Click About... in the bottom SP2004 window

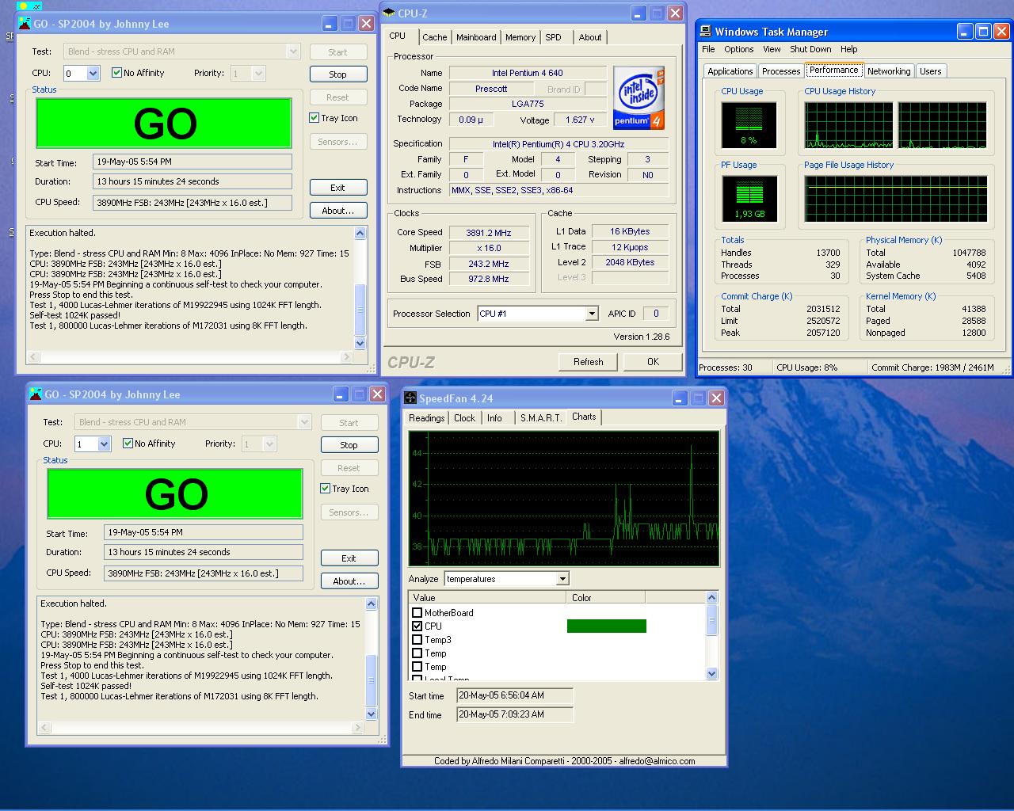point(349,581)
